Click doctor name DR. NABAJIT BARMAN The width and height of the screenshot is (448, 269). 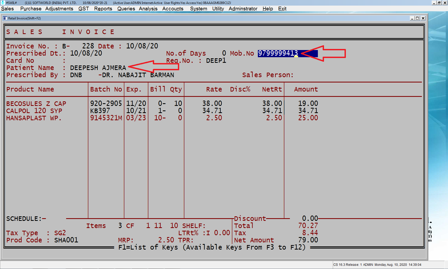pos(138,75)
